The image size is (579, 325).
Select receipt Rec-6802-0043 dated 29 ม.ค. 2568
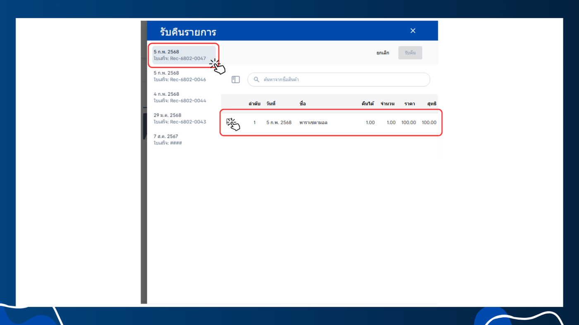point(184,119)
